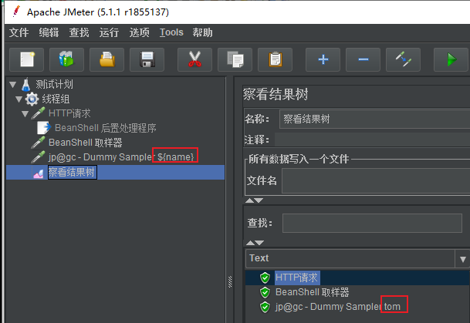The width and height of the screenshot is (470, 323).
Task: Select the Dummy Sampler tom result
Action: tap(338, 307)
